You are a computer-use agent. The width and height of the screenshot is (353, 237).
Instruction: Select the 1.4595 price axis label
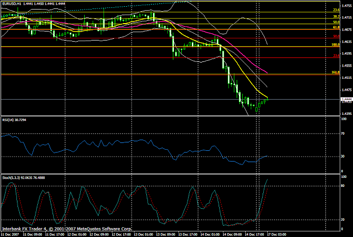346,53
